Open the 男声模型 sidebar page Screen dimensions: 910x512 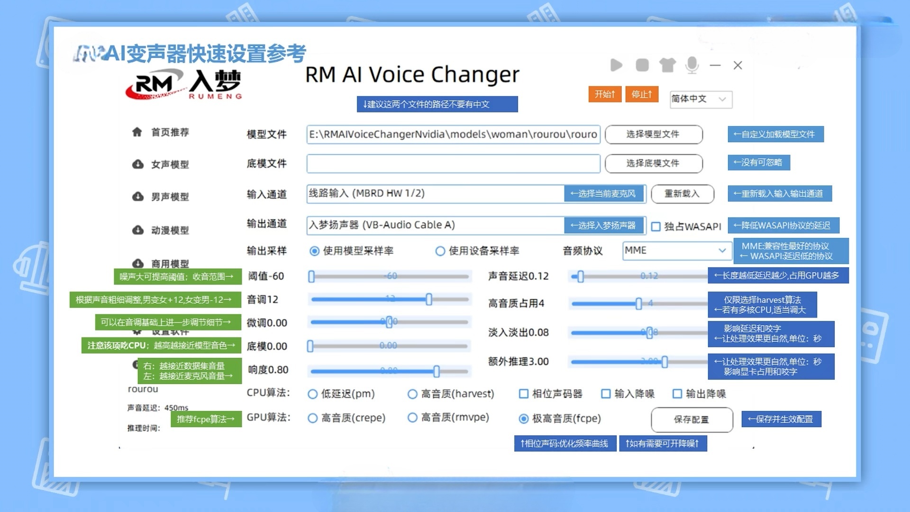(170, 197)
